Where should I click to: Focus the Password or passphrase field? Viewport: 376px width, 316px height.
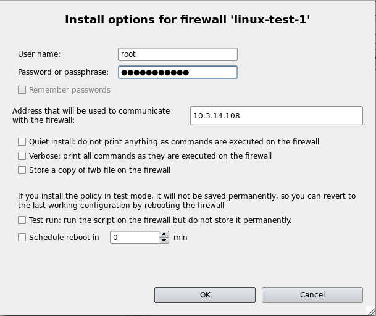pyautogui.click(x=177, y=72)
